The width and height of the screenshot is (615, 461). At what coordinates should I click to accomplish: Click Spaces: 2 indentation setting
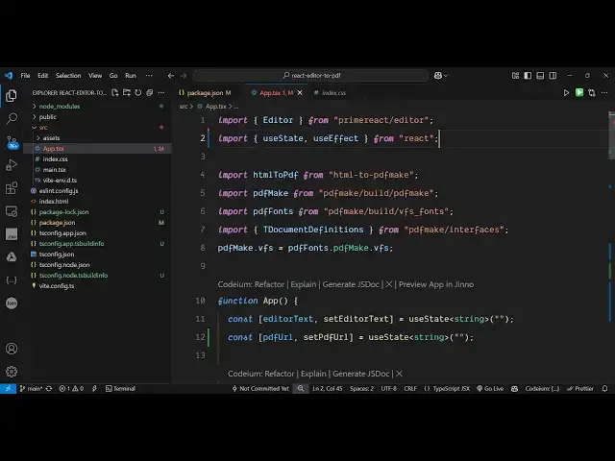[361, 388]
